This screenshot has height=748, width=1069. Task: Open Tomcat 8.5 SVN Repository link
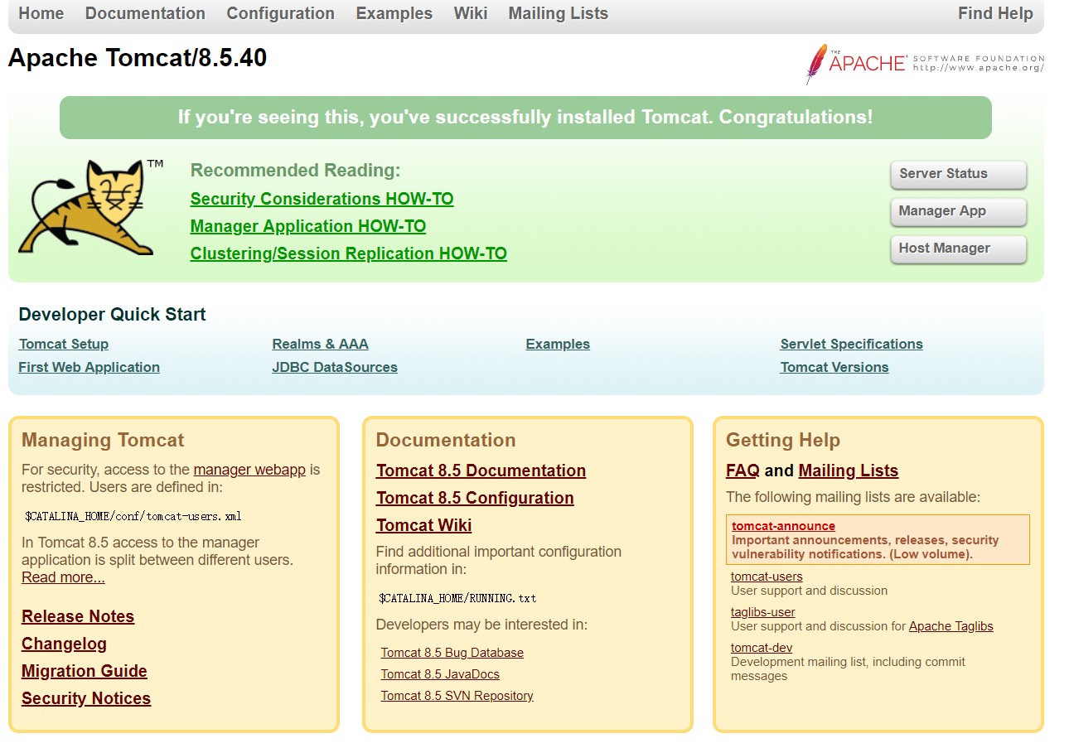click(x=457, y=696)
